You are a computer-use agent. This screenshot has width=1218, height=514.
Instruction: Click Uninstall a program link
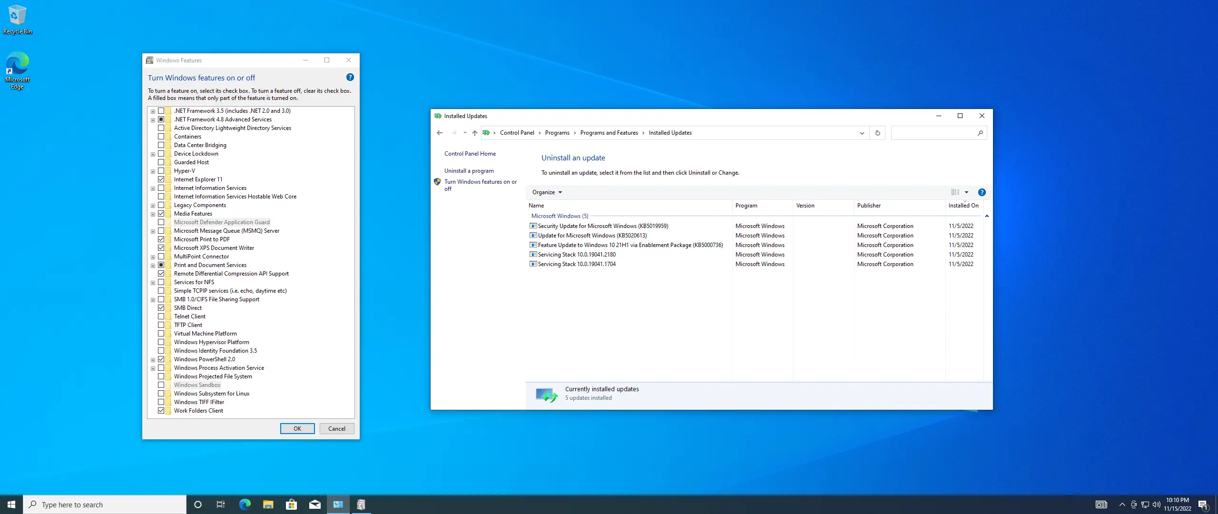point(469,171)
